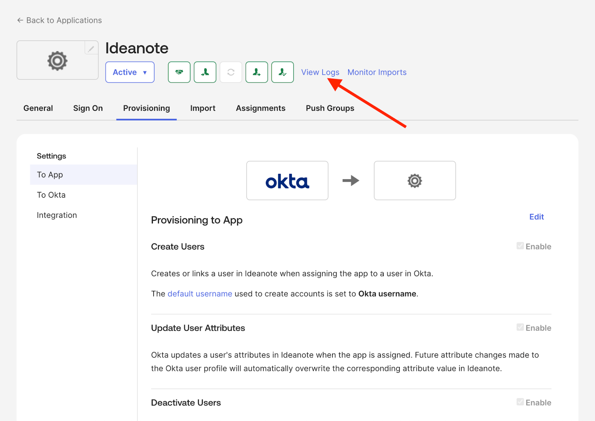The image size is (595, 421).
Task: Select To App in Settings sidebar
Action: coord(84,175)
